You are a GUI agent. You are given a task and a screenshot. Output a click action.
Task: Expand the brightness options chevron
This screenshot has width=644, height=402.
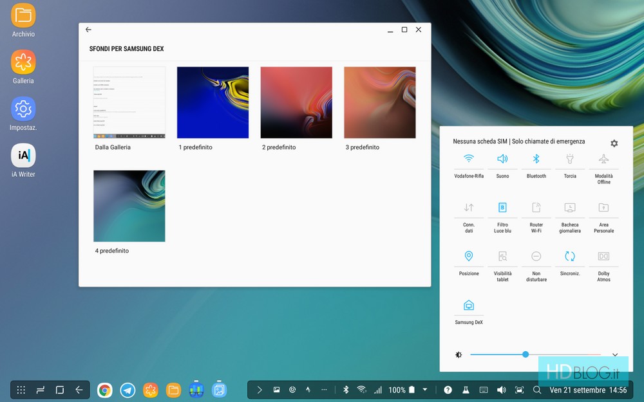tap(615, 355)
